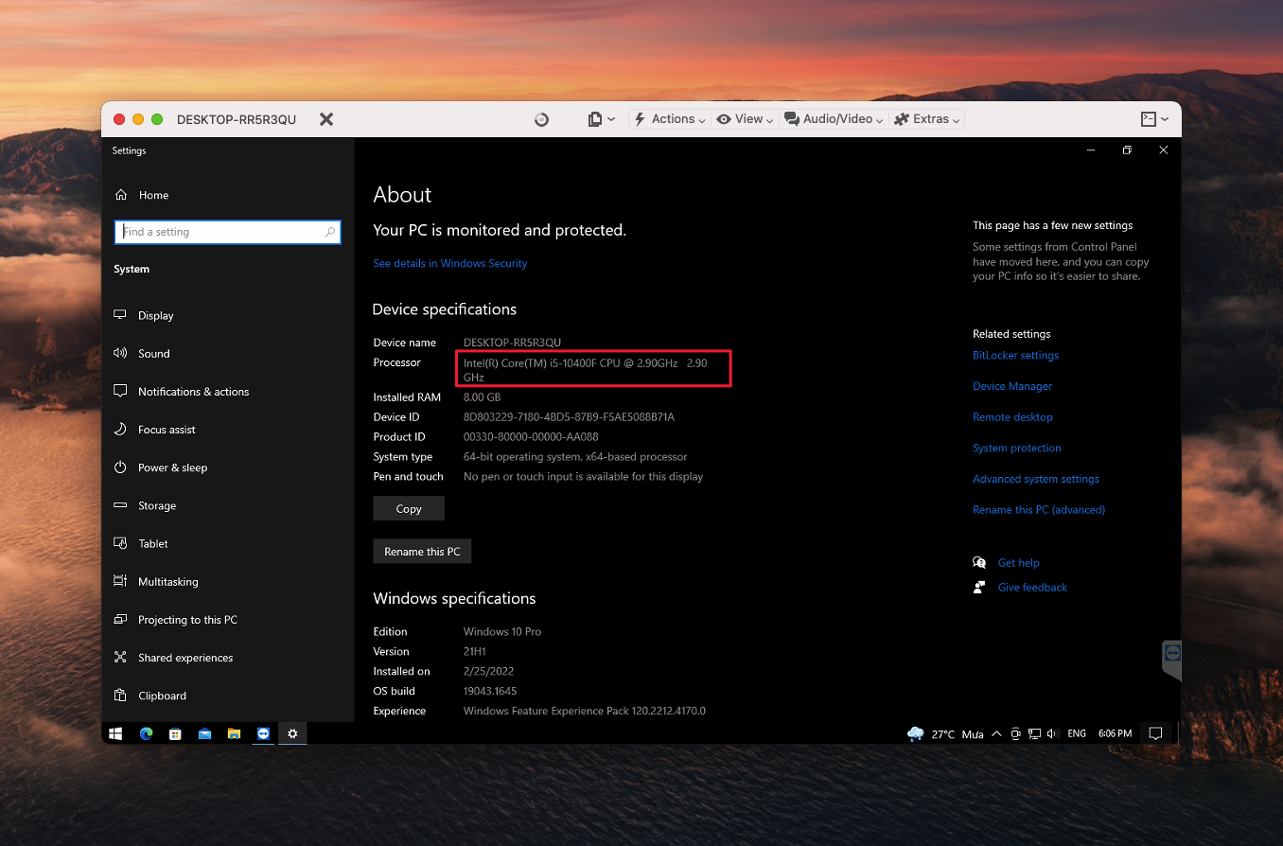The height and width of the screenshot is (846, 1283).
Task: Click the Rename this PC button
Action: 422,552
